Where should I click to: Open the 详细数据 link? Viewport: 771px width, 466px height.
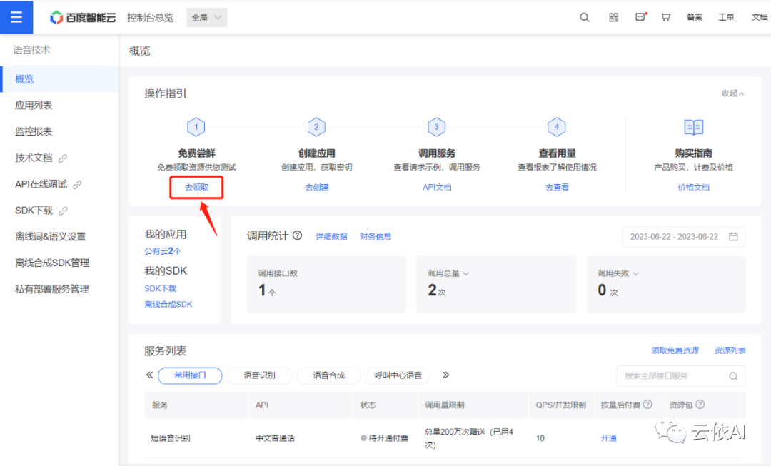point(331,236)
